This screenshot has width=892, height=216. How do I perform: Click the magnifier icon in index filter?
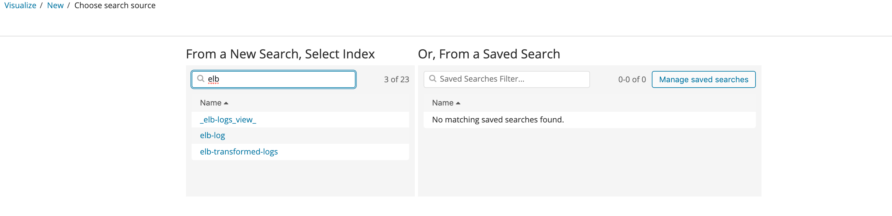coord(200,79)
